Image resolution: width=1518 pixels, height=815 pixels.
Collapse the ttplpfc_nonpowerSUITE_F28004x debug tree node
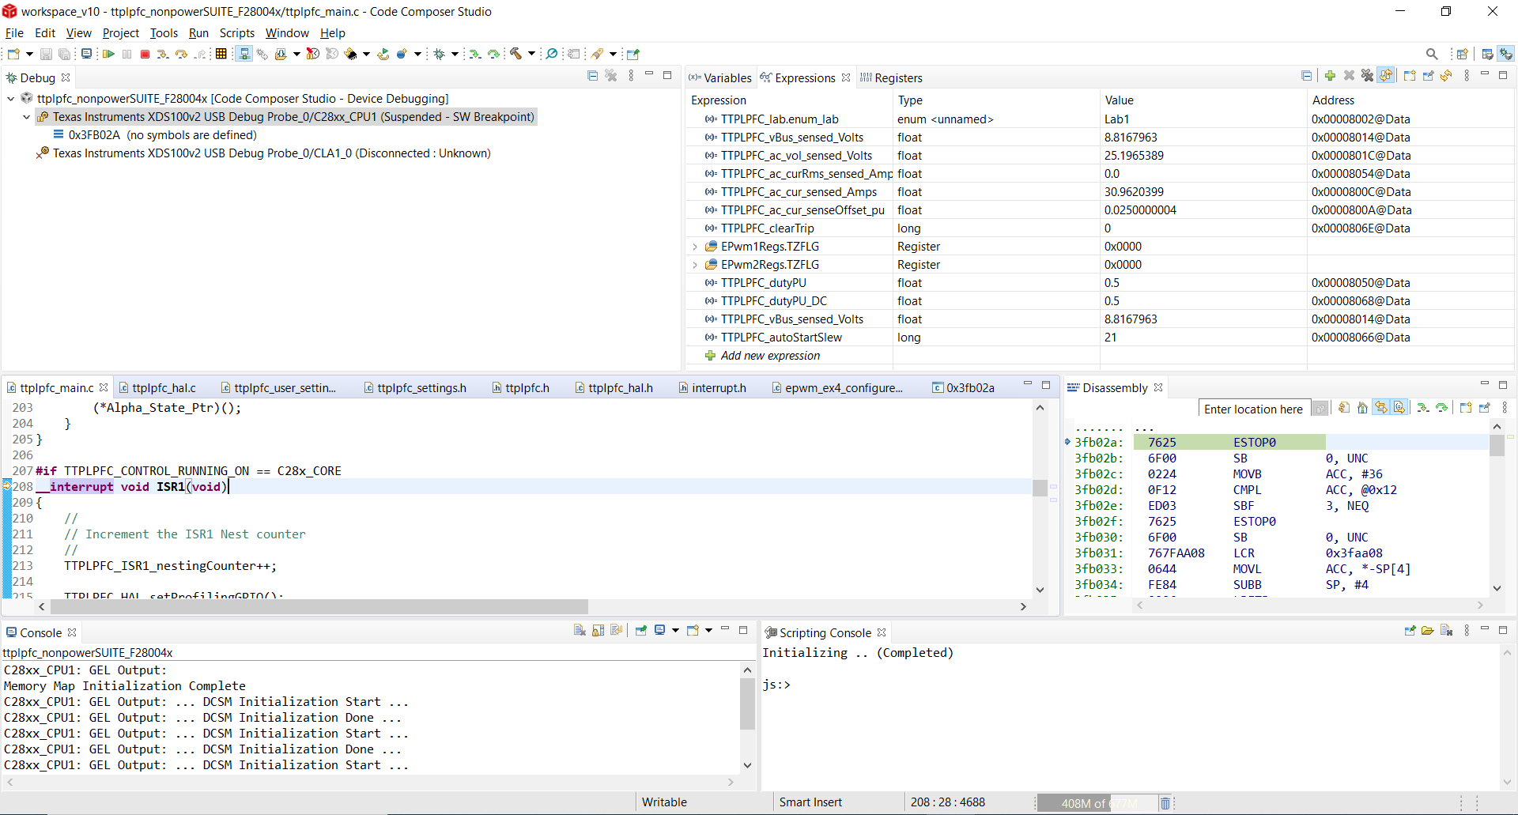(x=10, y=99)
